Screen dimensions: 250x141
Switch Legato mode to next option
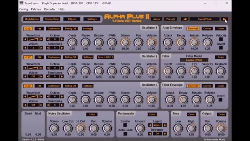click(x=165, y=125)
